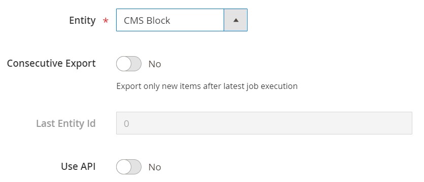Screen dimensions: 424x182
Task: Click the red required asterisk next to Entity
Action: pyautogui.click(x=105, y=21)
